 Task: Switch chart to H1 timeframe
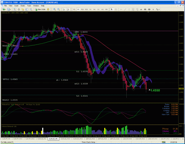coord(90,9)
